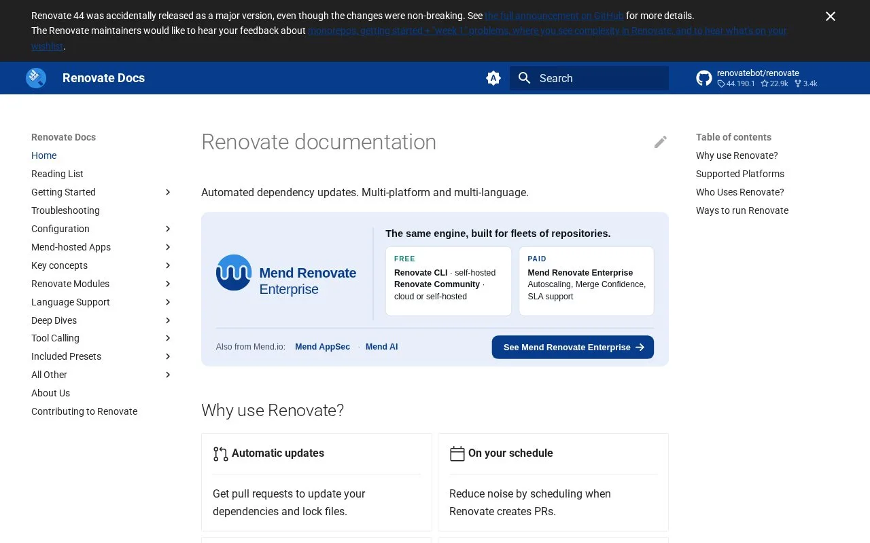Click the PAID Mend Renovate Enterprise card
The height and width of the screenshot is (543, 870).
click(587, 281)
